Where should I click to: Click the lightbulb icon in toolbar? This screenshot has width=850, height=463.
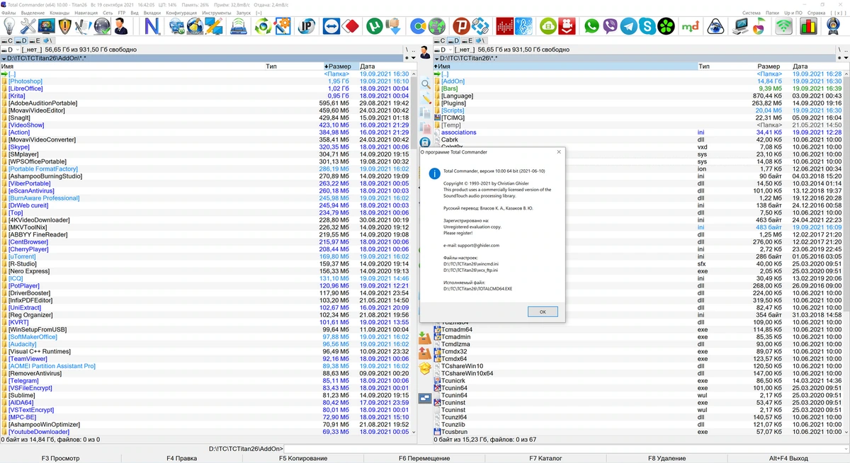click(10, 27)
